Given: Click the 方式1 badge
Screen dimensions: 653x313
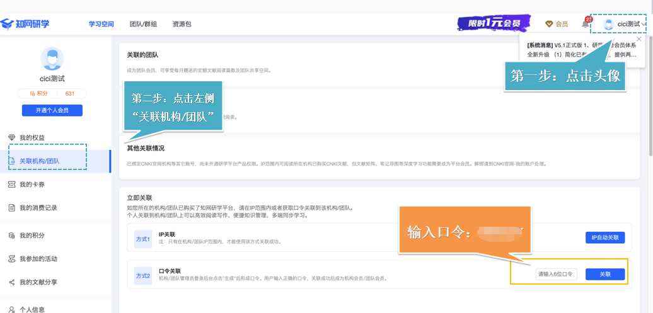Looking at the screenshot, I should pyautogui.click(x=143, y=239).
